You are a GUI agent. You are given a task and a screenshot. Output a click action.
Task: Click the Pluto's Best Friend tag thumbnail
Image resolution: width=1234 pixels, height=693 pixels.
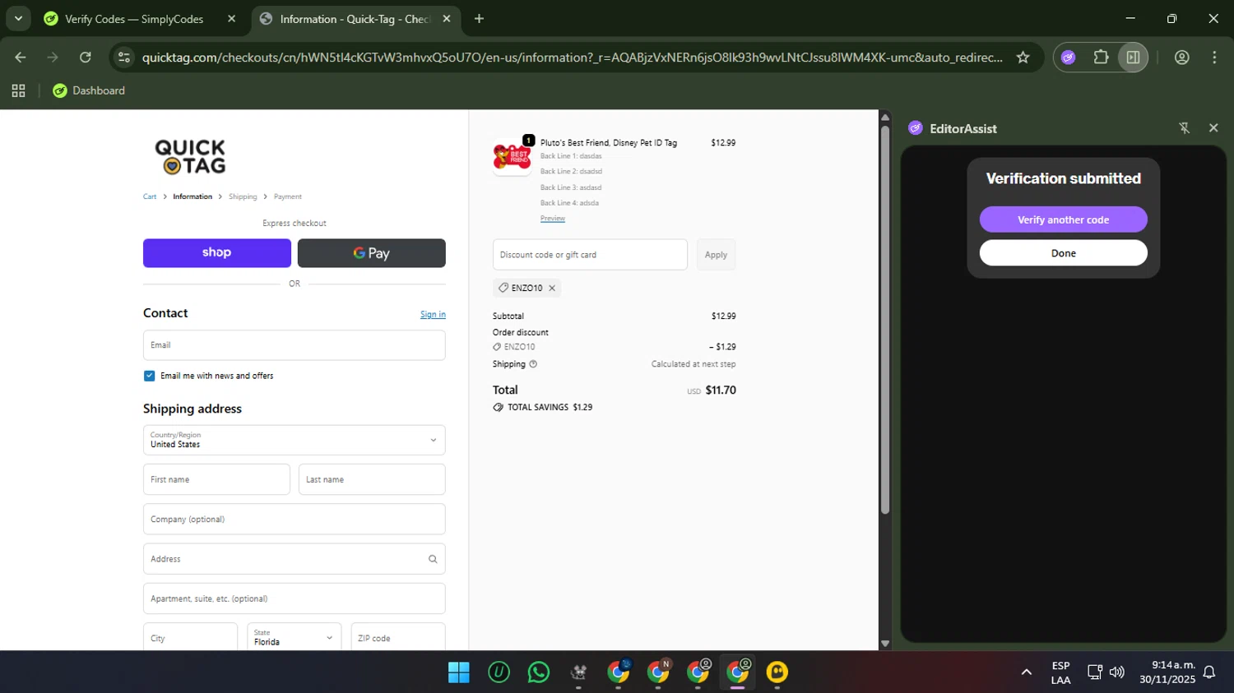(512, 155)
